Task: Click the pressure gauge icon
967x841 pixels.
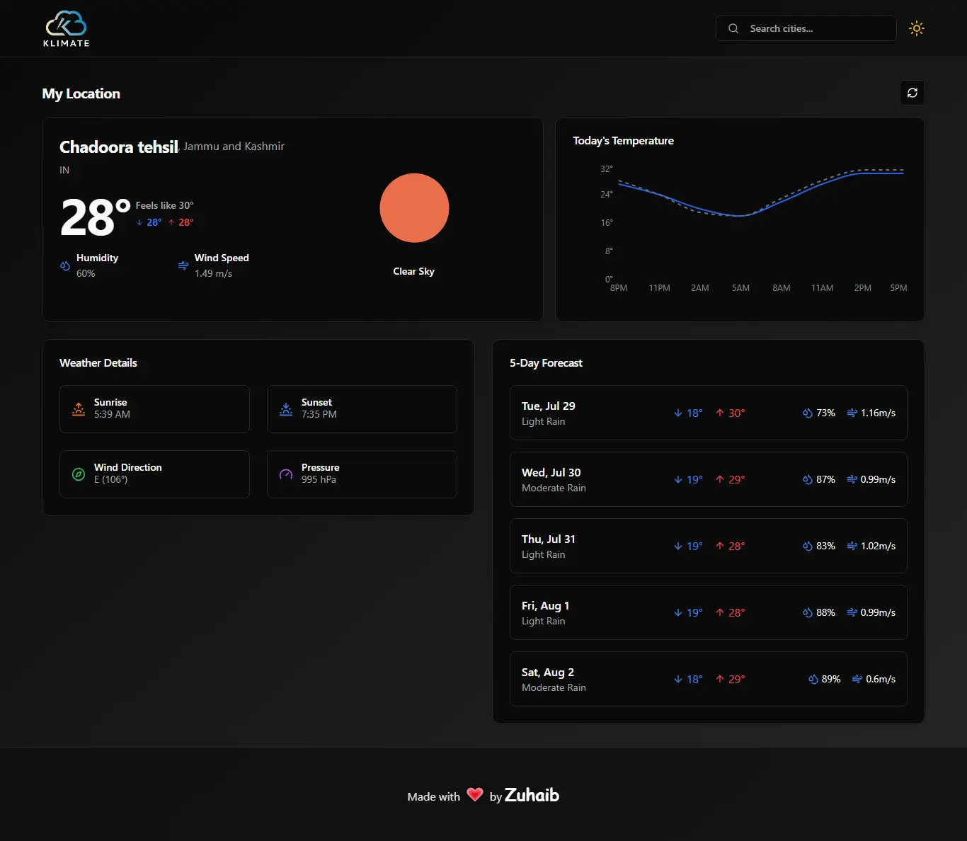Action: [x=286, y=474]
